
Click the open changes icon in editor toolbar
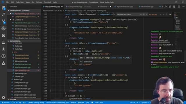pyautogui.click(x=170, y=7)
